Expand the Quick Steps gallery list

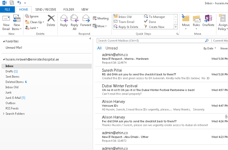176,27
